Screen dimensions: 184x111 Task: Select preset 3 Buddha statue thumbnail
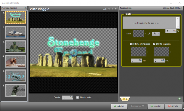[x=15, y=47]
